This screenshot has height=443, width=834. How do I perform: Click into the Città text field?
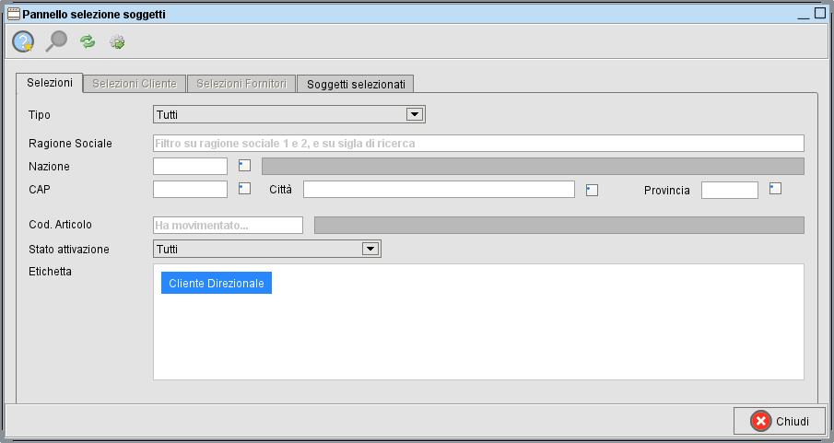439,189
